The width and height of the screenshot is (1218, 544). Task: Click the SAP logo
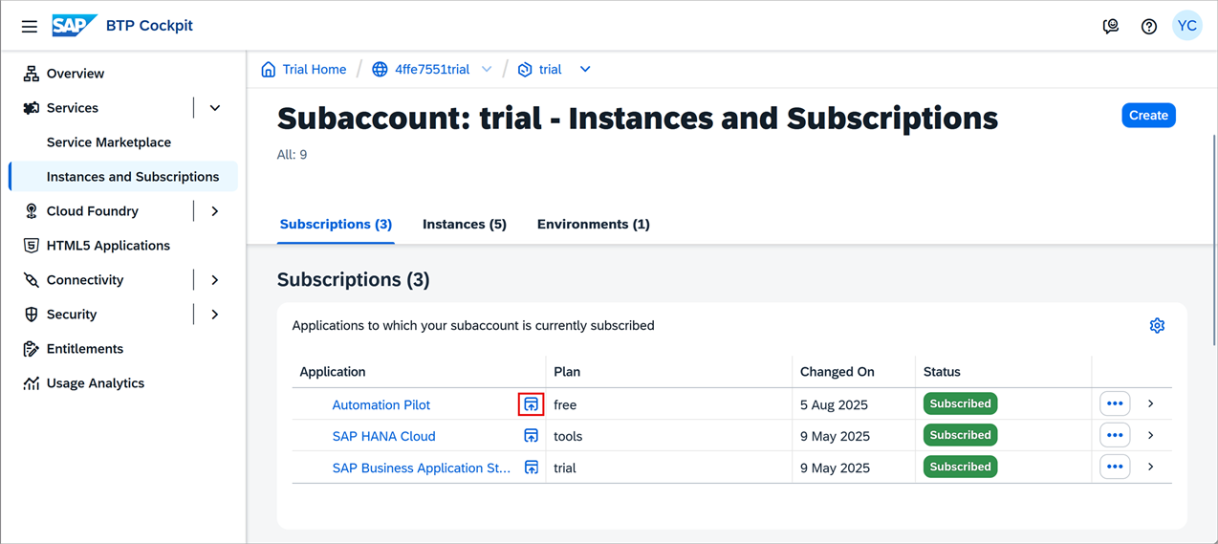click(x=75, y=26)
